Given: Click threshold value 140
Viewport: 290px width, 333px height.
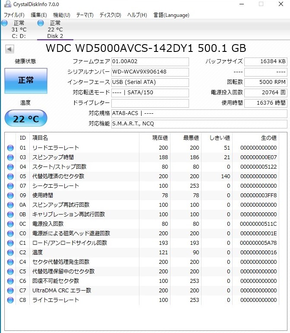Looking at the screenshot, I should point(226,176).
